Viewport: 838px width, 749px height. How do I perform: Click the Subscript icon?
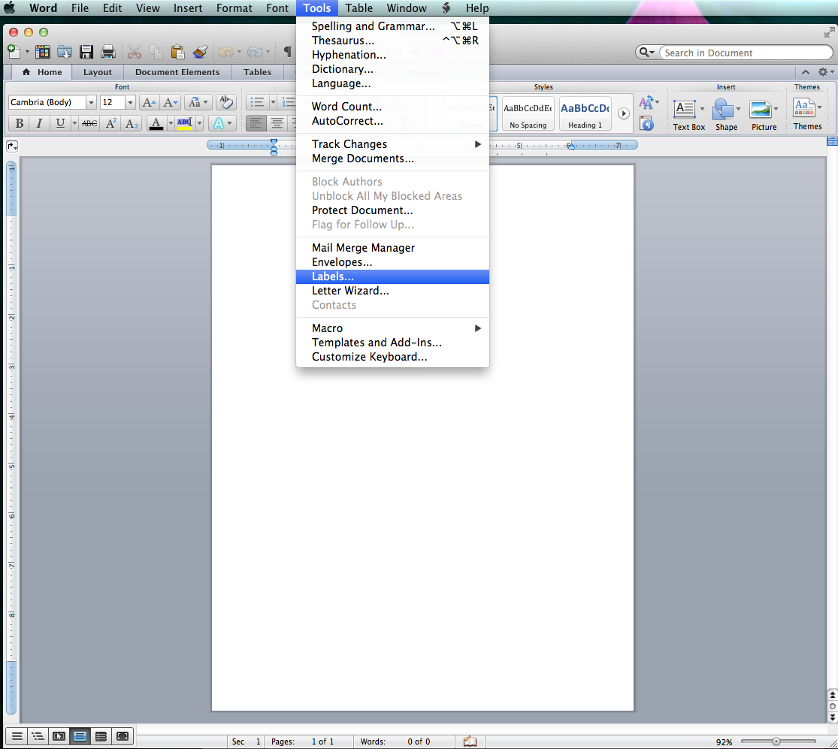(132, 123)
